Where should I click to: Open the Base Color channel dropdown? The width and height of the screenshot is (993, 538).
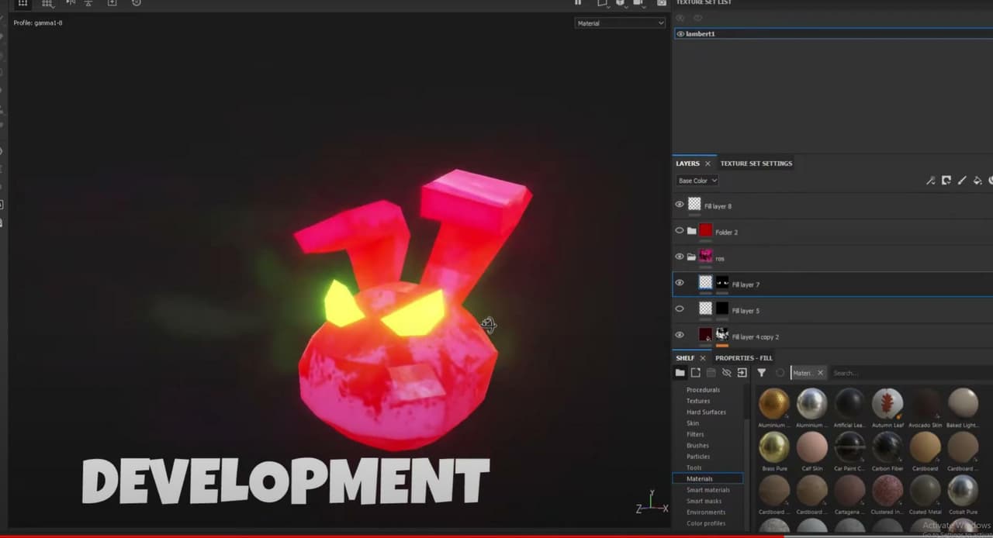697,181
